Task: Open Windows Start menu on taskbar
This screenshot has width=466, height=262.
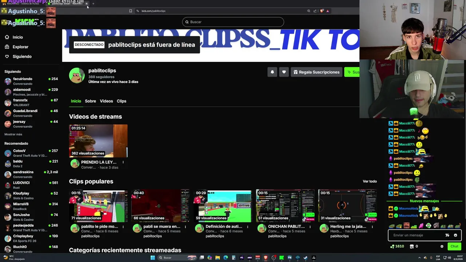Action: click(153, 258)
